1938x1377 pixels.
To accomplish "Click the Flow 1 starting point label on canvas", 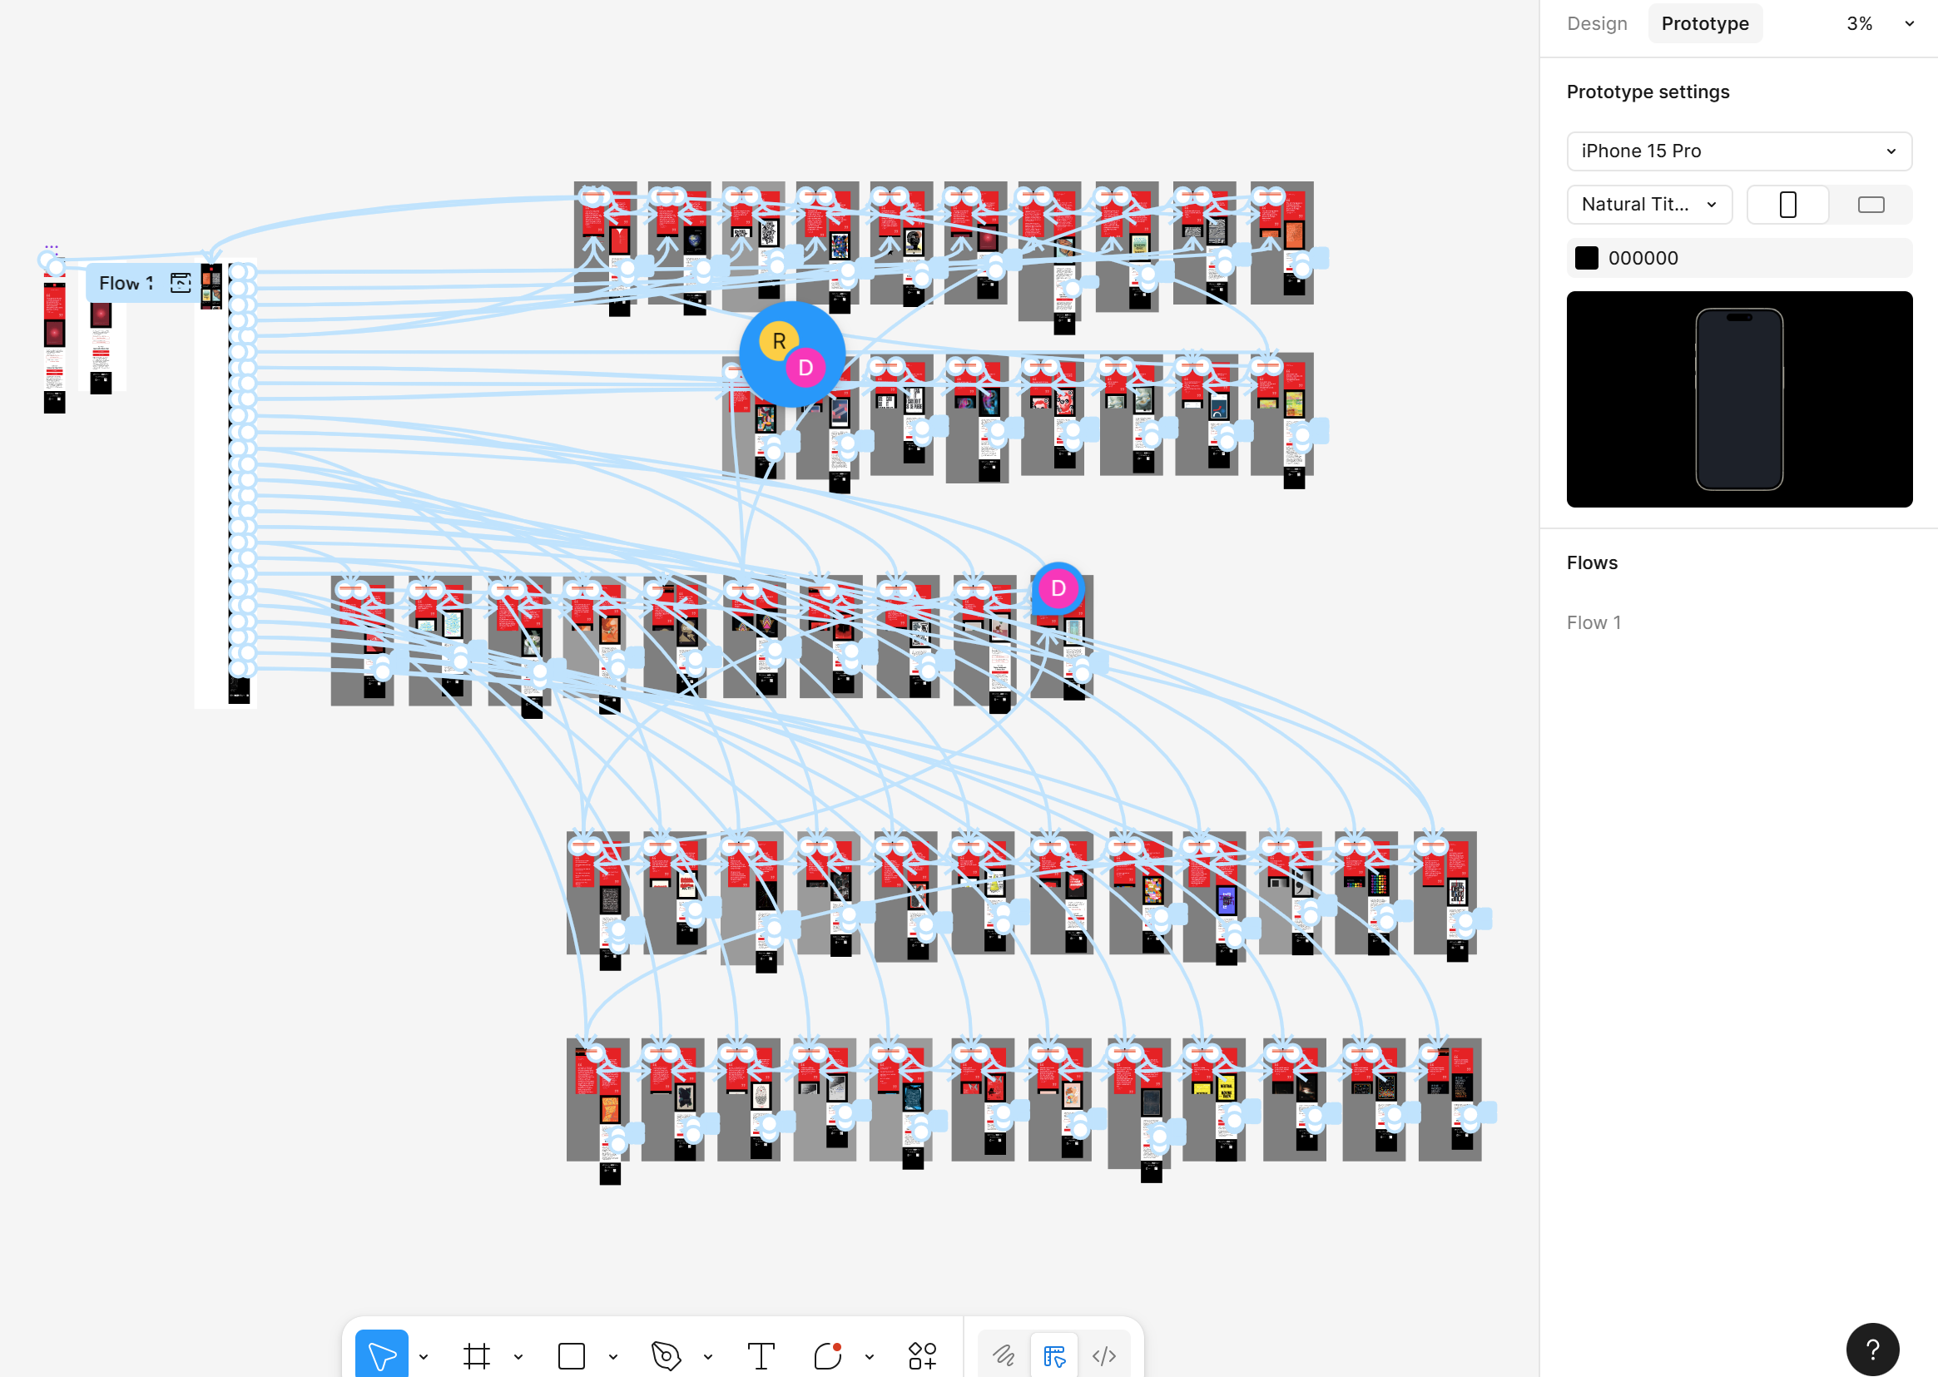I will (126, 283).
